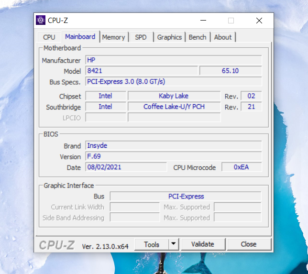This screenshot has width=308, height=274.
Task: Click the BIOS Date value 08/02/2021
Action: coord(126,167)
